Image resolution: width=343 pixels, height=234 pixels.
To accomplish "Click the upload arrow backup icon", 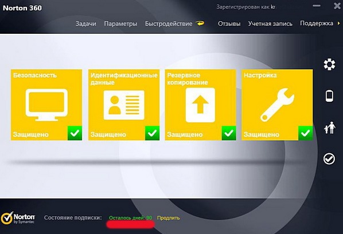I will pos(200,105).
